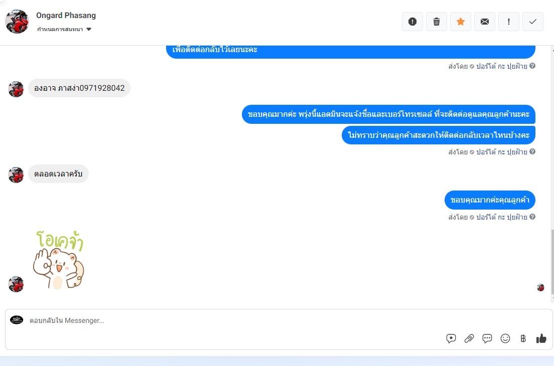Viewport: 554px width, 366px height.
Task: Click Ongard Phasang header profile picture
Action: click(x=17, y=22)
